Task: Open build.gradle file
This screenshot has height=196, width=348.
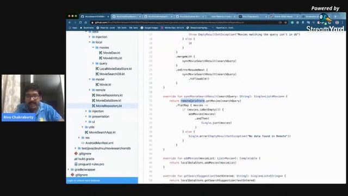Action: pyautogui.click(x=86, y=159)
